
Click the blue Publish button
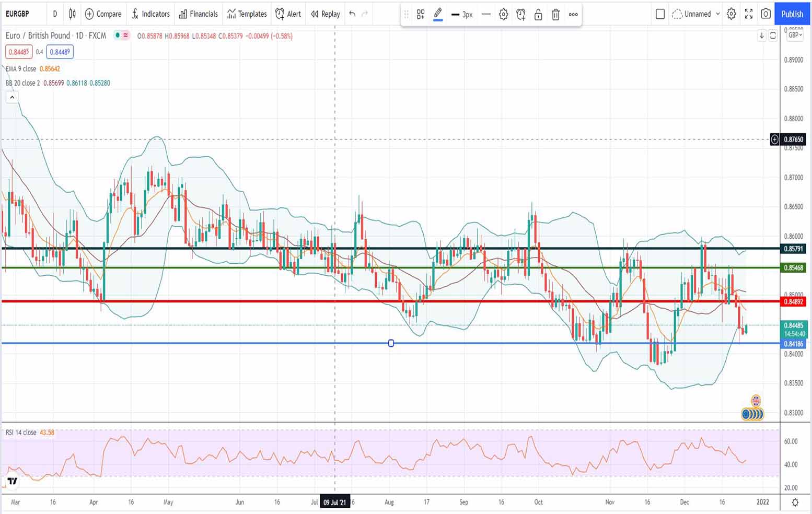791,14
